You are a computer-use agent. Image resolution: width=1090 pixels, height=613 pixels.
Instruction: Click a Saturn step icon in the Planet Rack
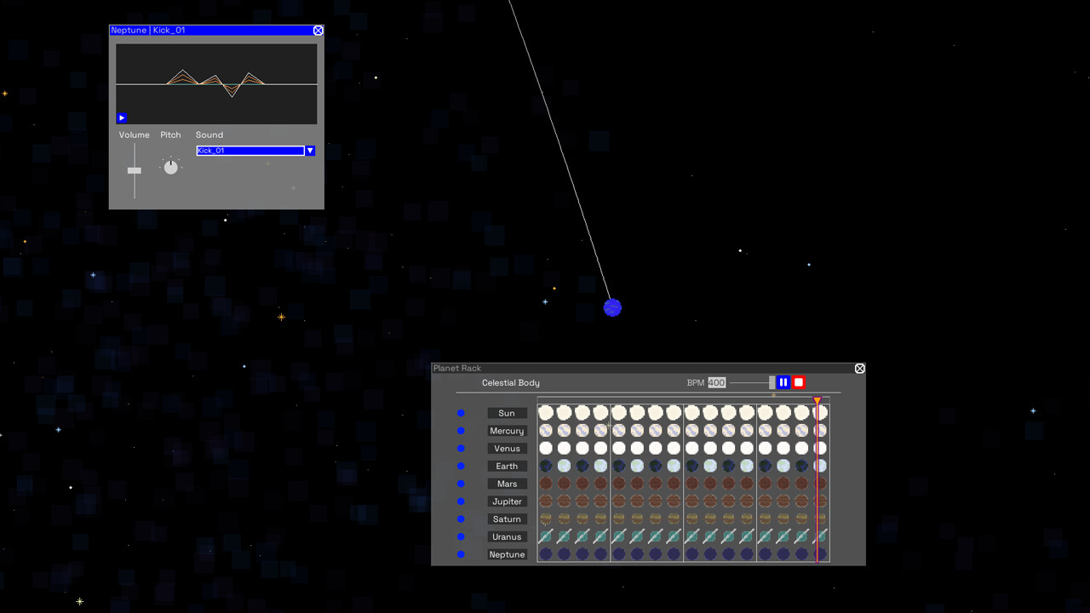[545, 519]
